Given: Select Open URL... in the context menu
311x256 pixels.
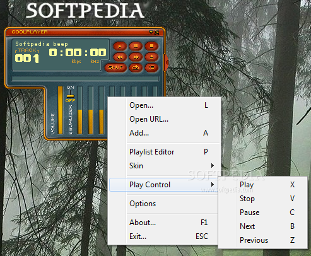Looking at the screenshot, I should coord(164,119).
